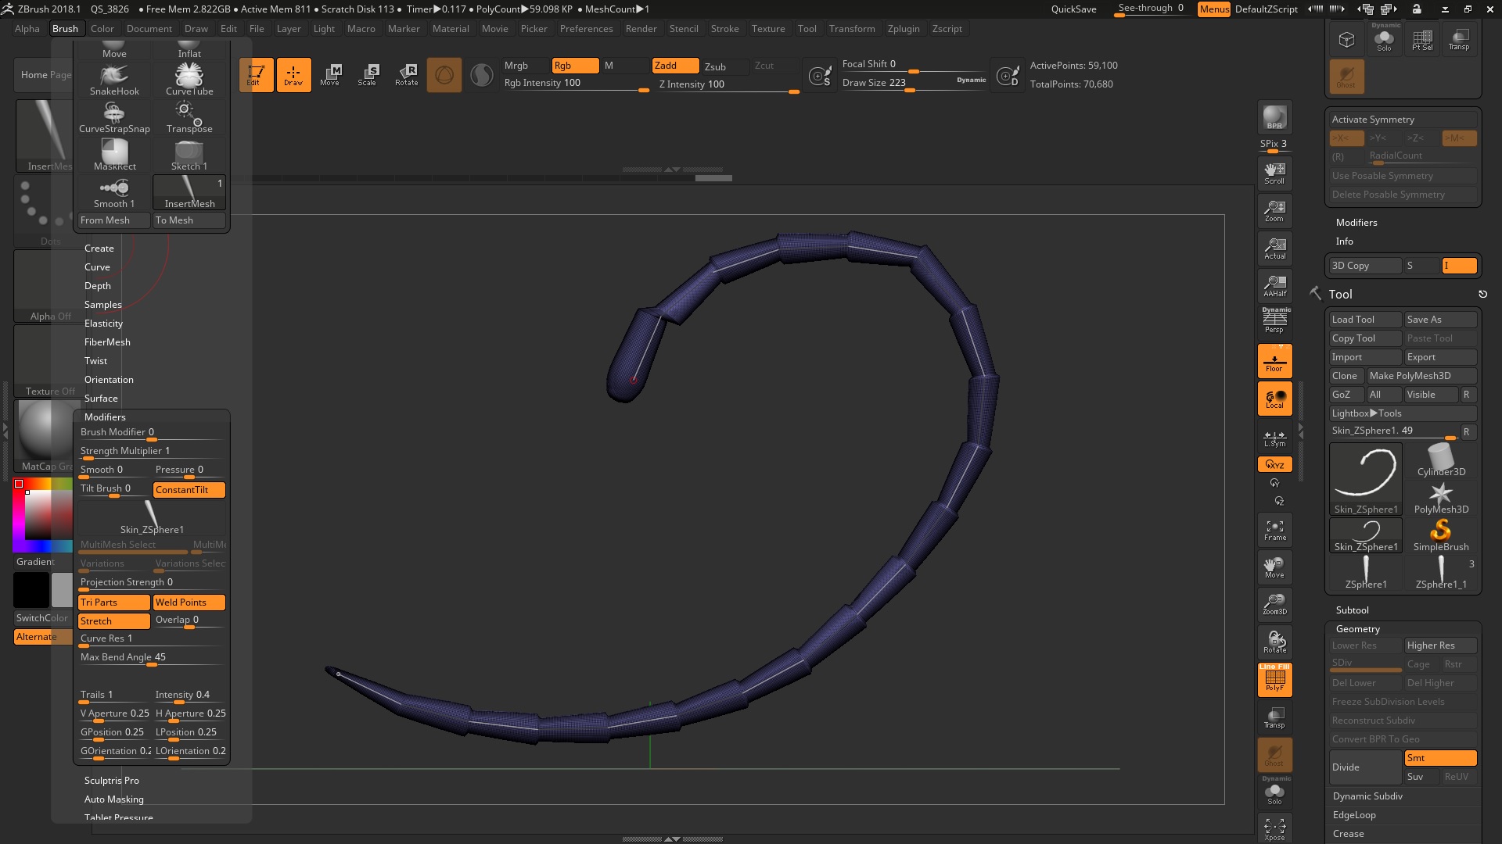
Task: Click the Export button
Action: [x=1440, y=357]
